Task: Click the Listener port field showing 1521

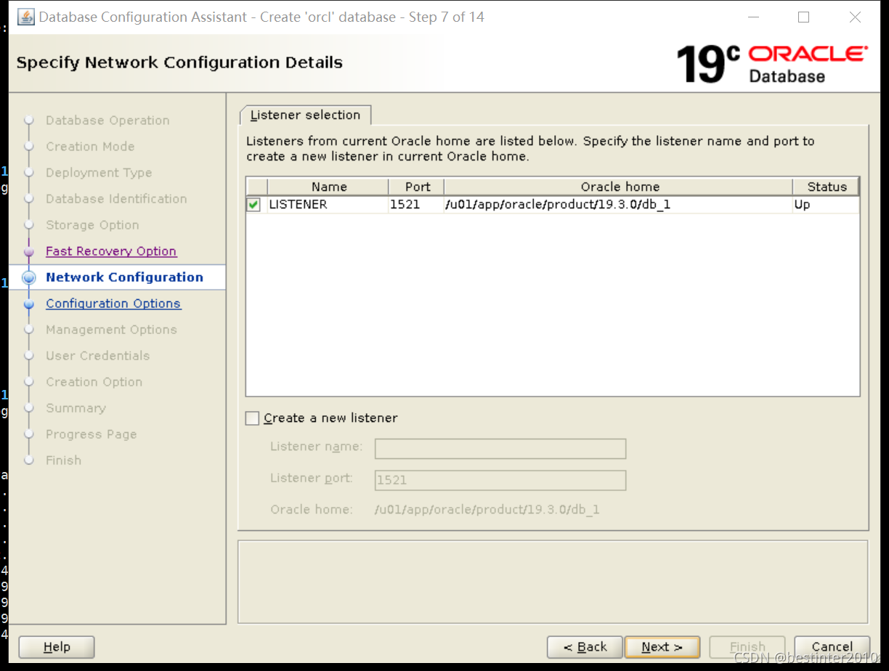Action: coord(500,481)
